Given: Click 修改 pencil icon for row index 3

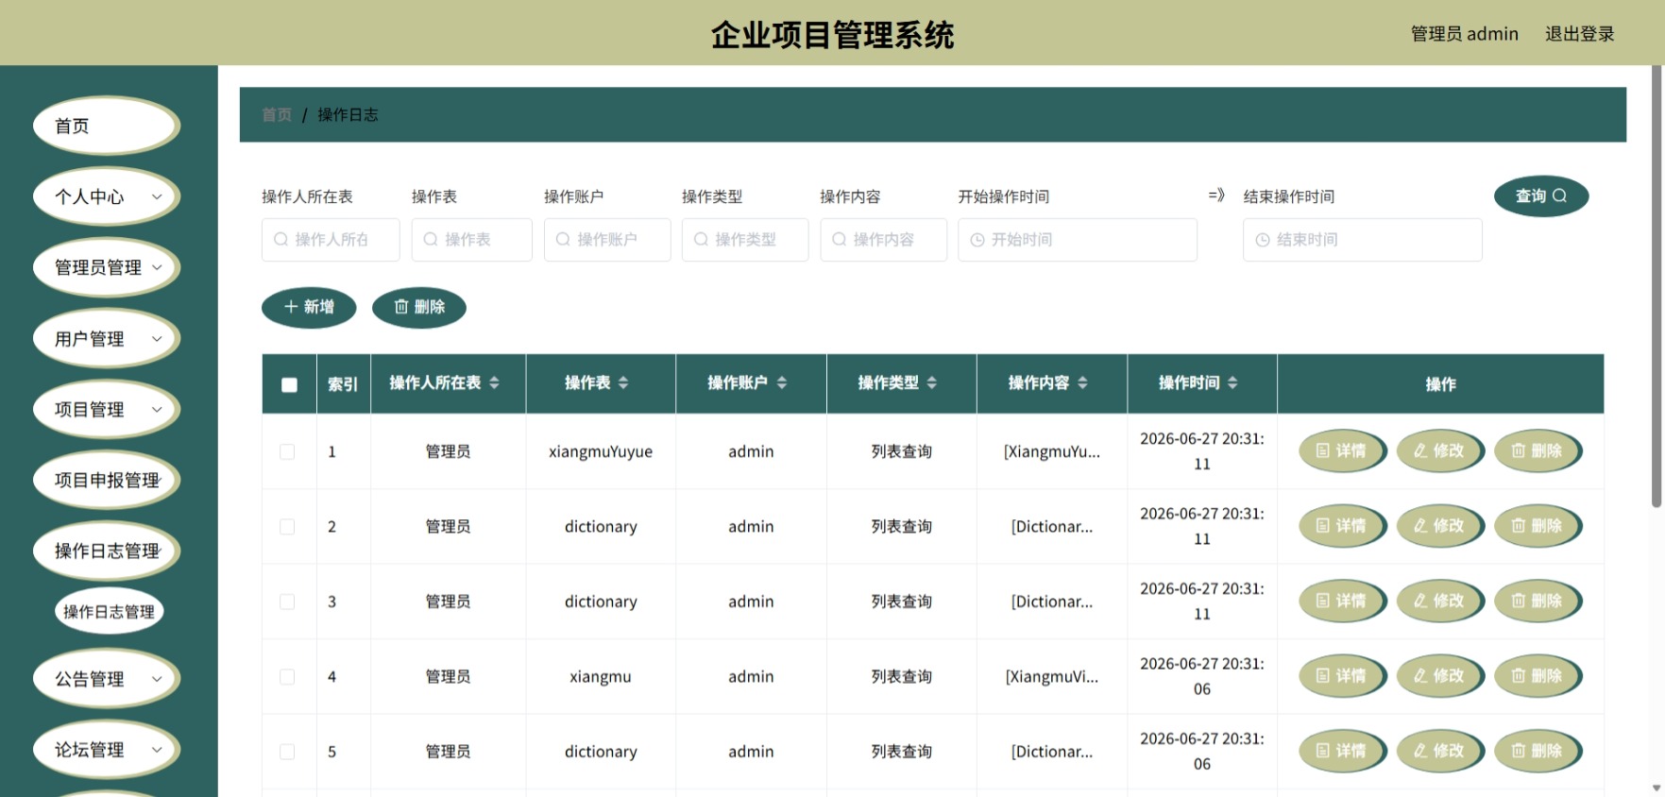Looking at the screenshot, I should tap(1420, 601).
